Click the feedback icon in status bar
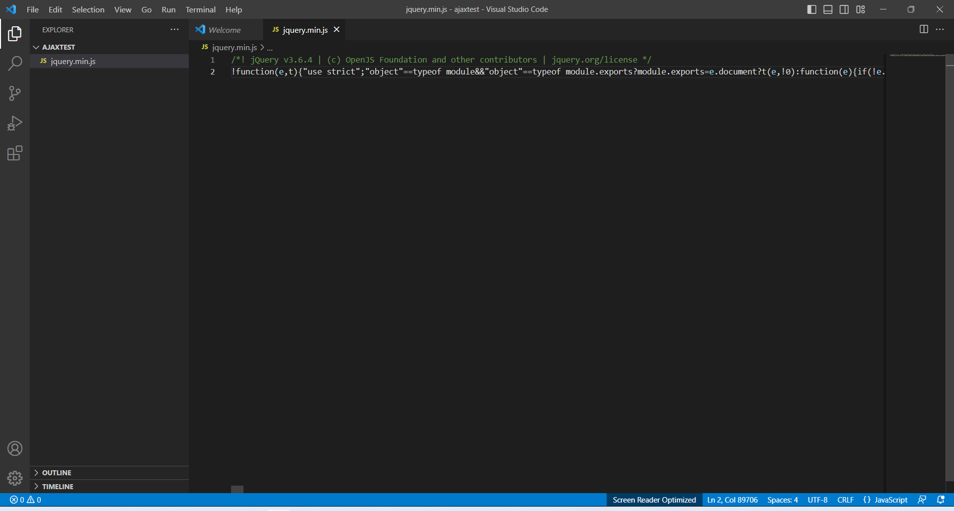 tap(922, 500)
